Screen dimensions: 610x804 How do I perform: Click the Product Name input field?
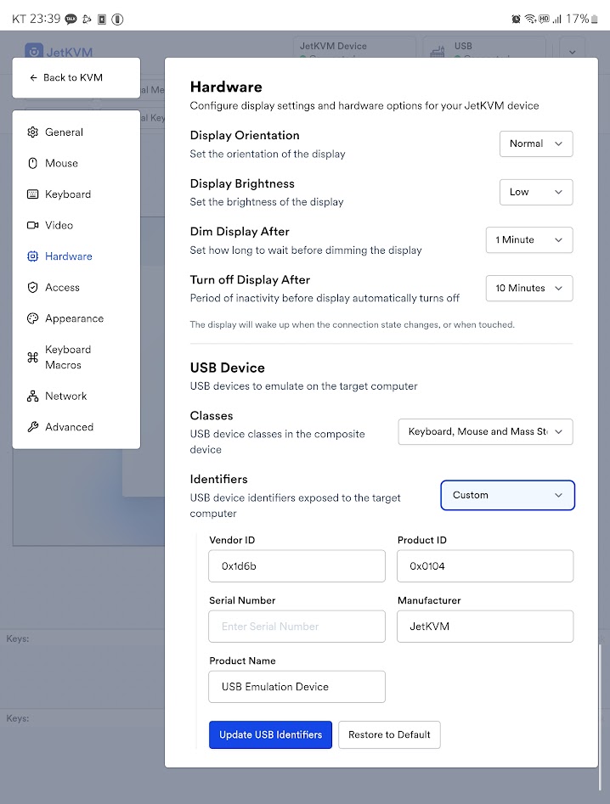pos(297,687)
